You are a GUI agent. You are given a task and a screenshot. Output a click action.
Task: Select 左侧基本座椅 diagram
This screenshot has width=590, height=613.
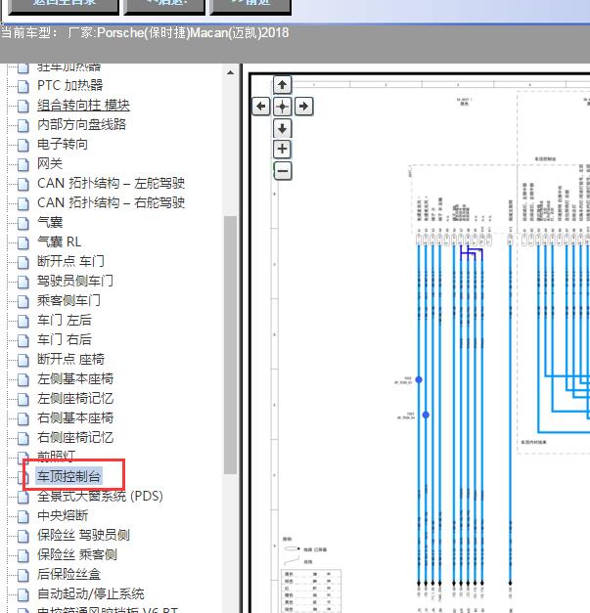pos(75,378)
